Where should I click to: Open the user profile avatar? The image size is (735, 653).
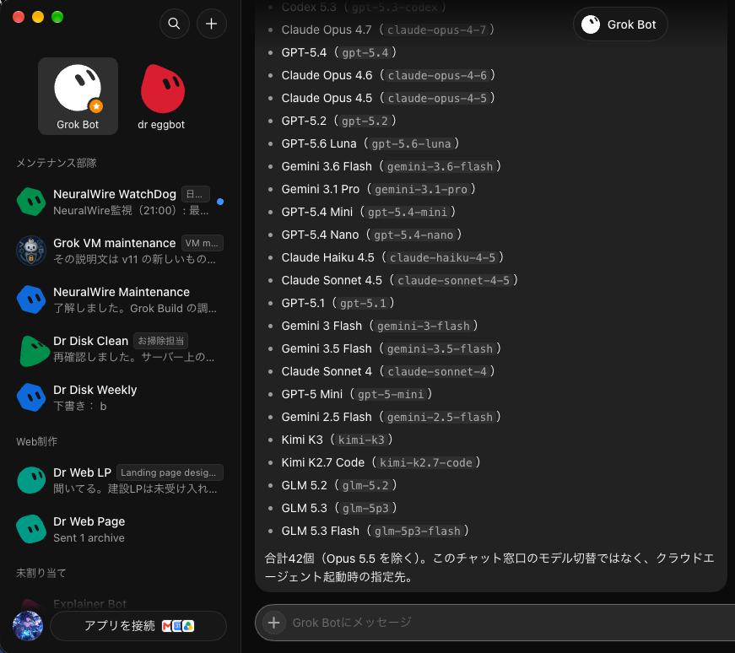pos(28,625)
